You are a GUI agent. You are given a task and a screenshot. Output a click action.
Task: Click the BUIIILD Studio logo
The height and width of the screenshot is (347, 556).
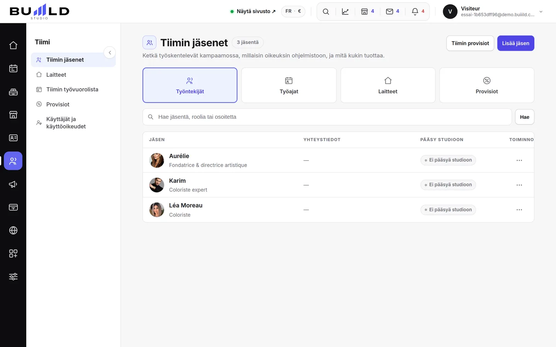39,12
